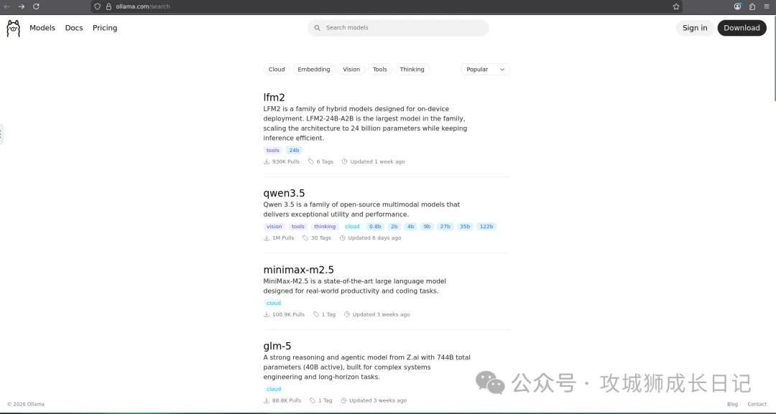Viewport: 776px width, 414px height.
Task: Click the Ollama llama logo
Action: click(13, 28)
